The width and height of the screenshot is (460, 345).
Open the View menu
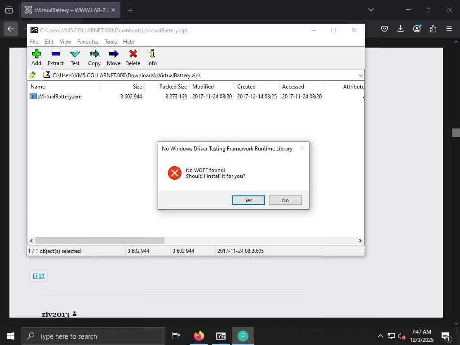tap(66, 42)
